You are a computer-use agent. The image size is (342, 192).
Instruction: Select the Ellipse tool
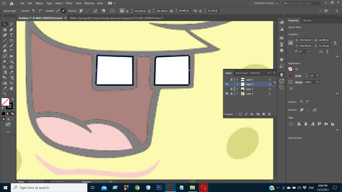pyautogui.click(x=11, y=41)
